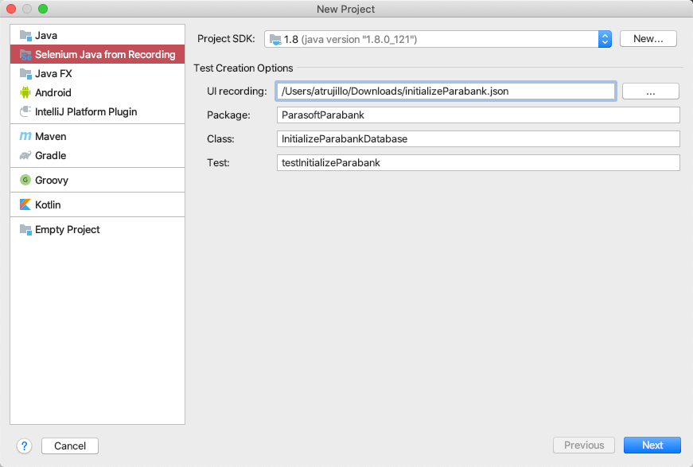This screenshot has height=467, width=693.
Task: Open help with the question mark button
Action: pyautogui.click(x=25, y=446)
